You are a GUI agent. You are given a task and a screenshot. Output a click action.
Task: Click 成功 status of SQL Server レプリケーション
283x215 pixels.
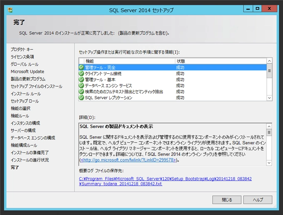(180, 98)
